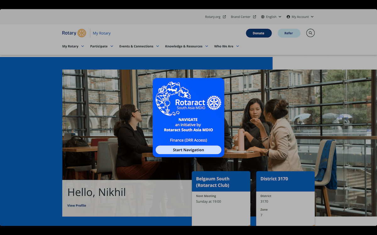Viewport: 377px width, 235px height.
Task: Open the English language selector
Action: tap(271, 17)
